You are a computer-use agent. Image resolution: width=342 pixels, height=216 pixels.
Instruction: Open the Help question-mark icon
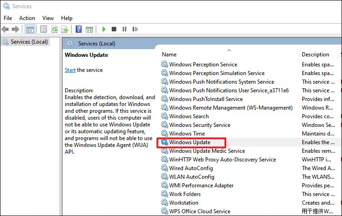(78, 29)
